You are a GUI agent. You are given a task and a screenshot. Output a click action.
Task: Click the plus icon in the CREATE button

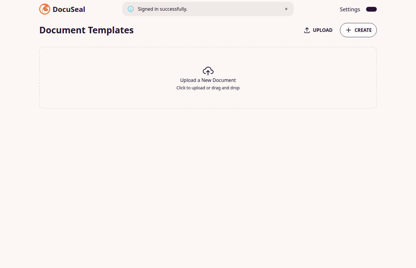click(349, 30)
